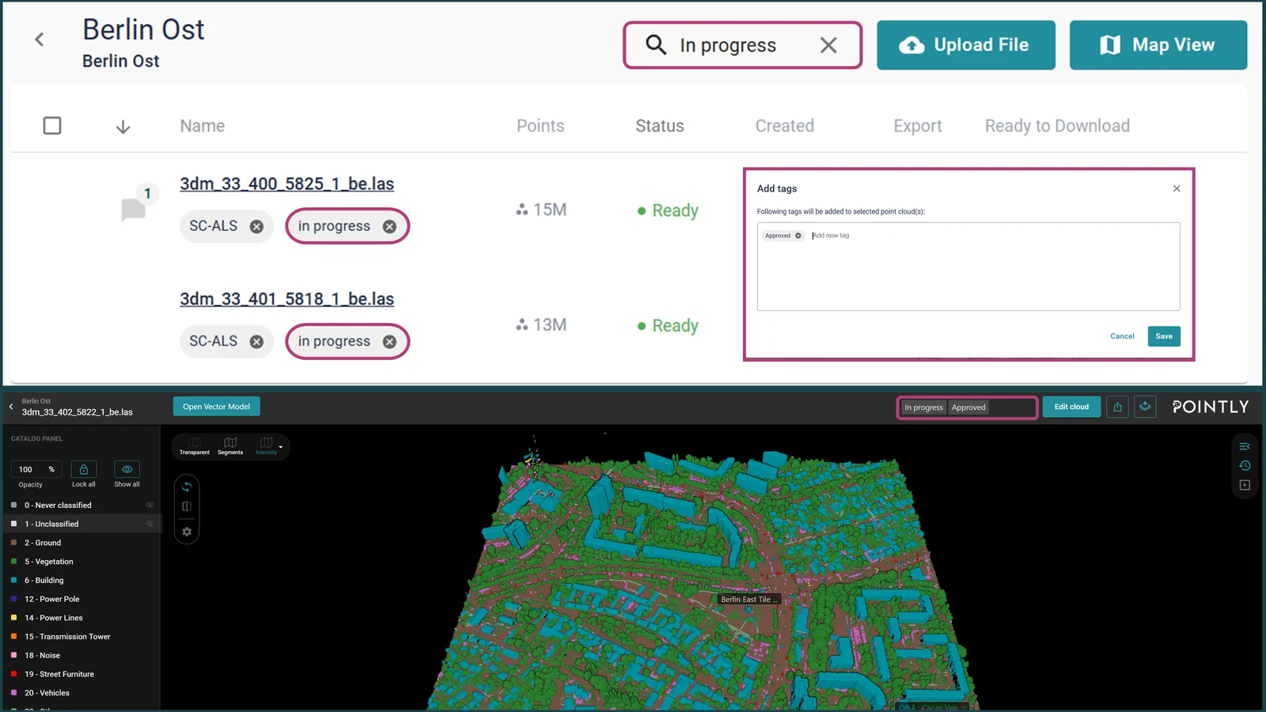Tick the select-all checkbox in table header

click(52, 126)
